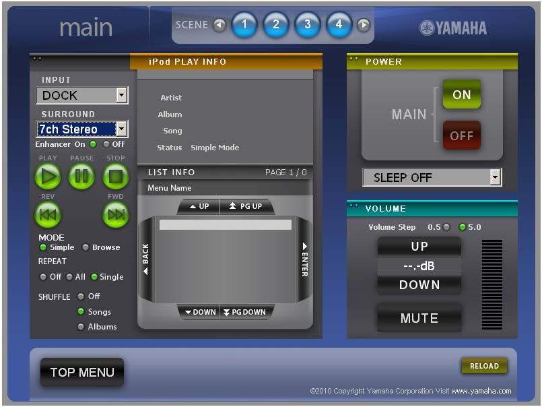Show next scenes with right arrow

click(364, 25)
